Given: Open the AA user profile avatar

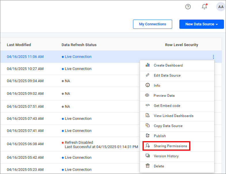Looking at the screenshot, I should (221, 7).
